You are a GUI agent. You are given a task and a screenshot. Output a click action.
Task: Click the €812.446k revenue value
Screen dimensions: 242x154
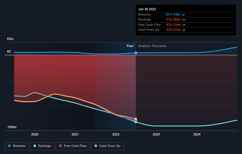pos(173,14)
